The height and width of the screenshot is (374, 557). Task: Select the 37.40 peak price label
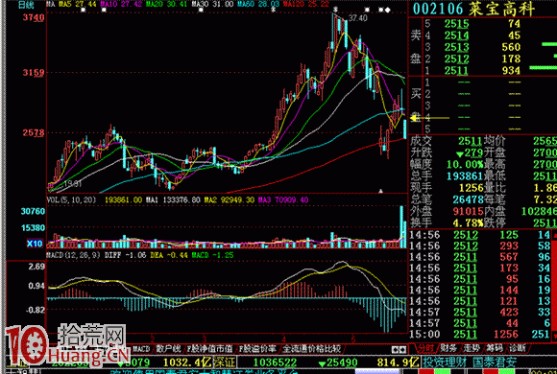coord(358,18)
